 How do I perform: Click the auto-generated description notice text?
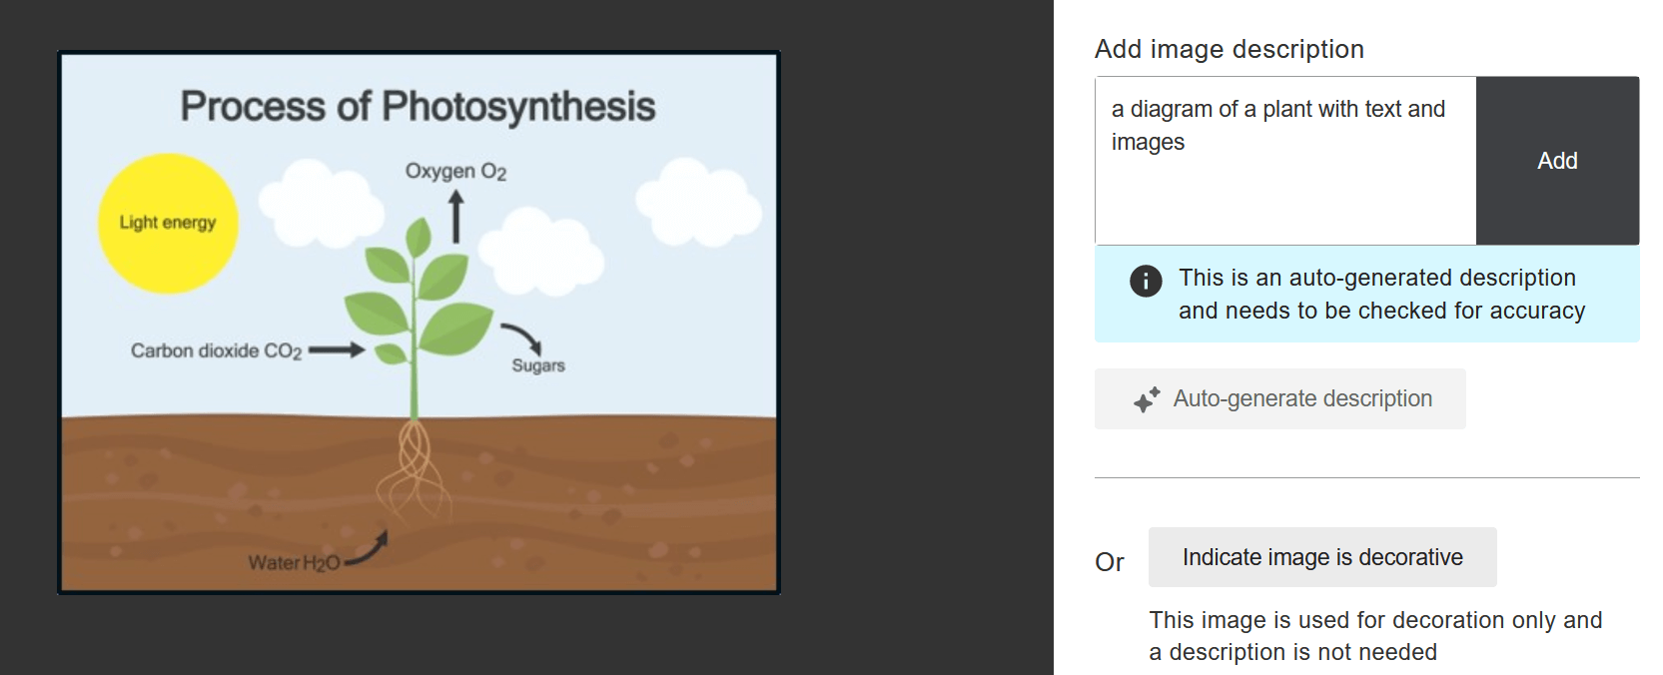coord(1381,294)
